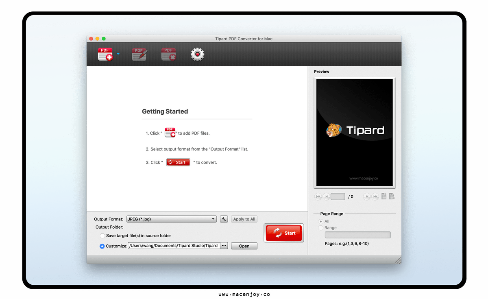Select the All page range radio
Image resolution: width=488 pixels, height=299 pixels.
(x=321, y=221)
